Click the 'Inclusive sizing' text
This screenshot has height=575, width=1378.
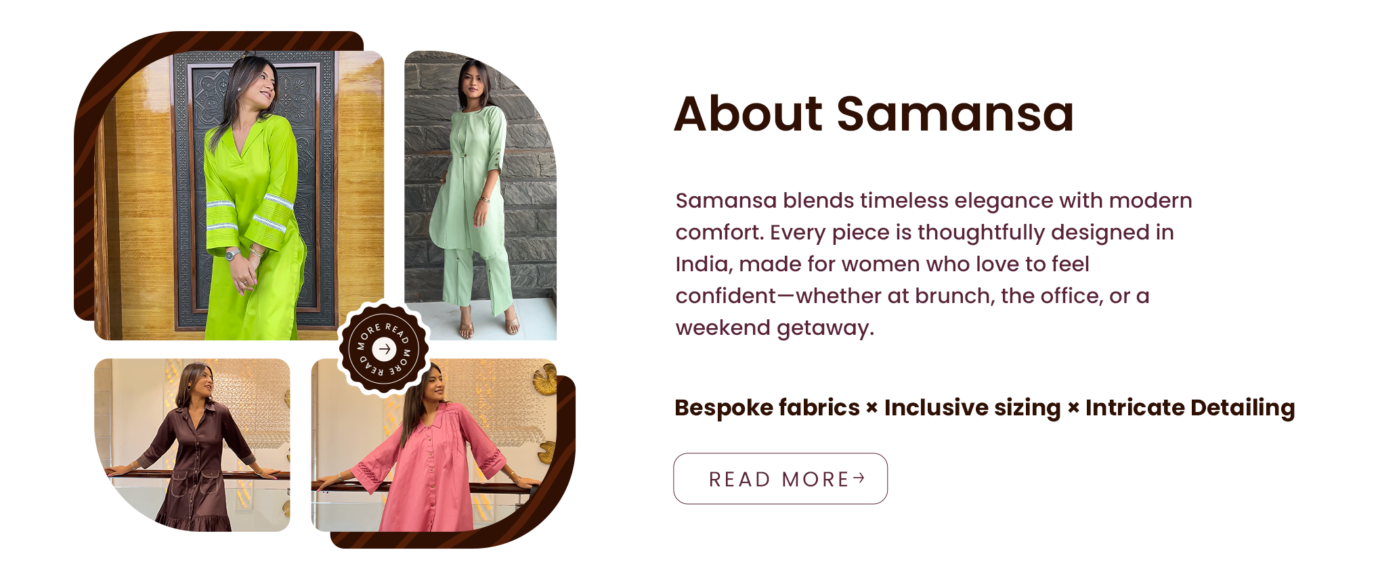(x=972, y=408)
